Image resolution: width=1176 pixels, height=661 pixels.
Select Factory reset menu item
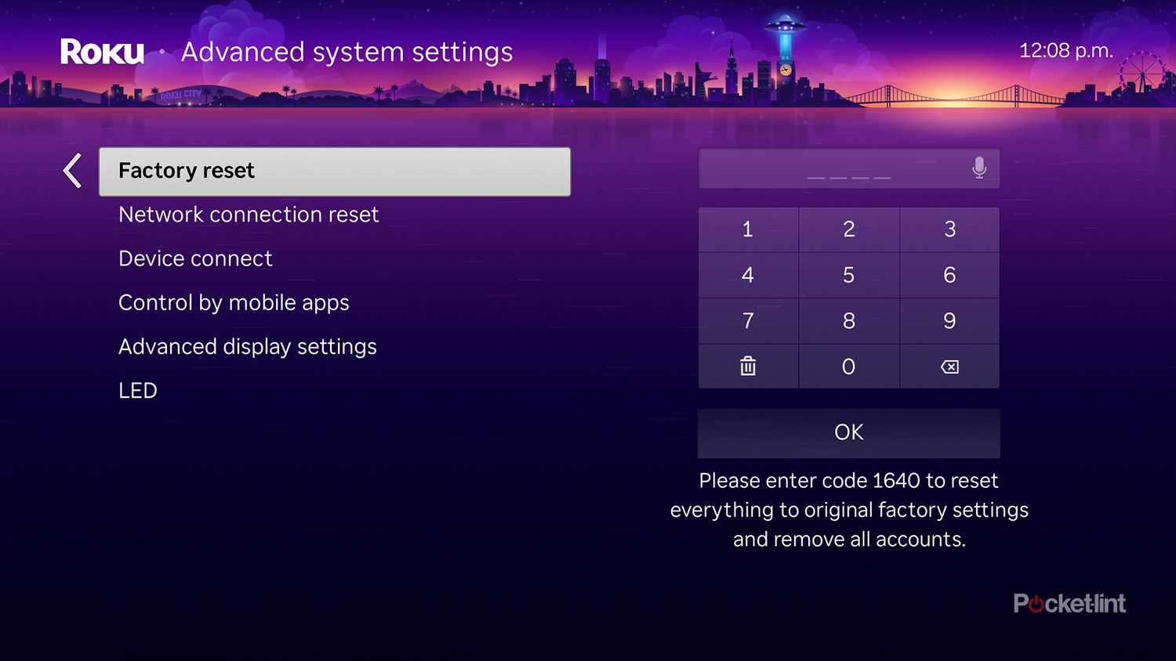335,171
